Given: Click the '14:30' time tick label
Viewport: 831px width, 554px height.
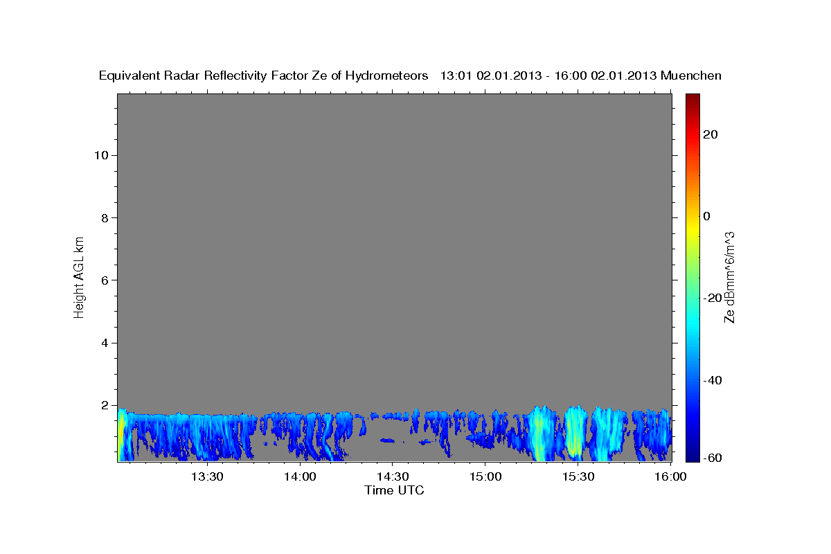Looking at the screenshot, I should [392, 476].
